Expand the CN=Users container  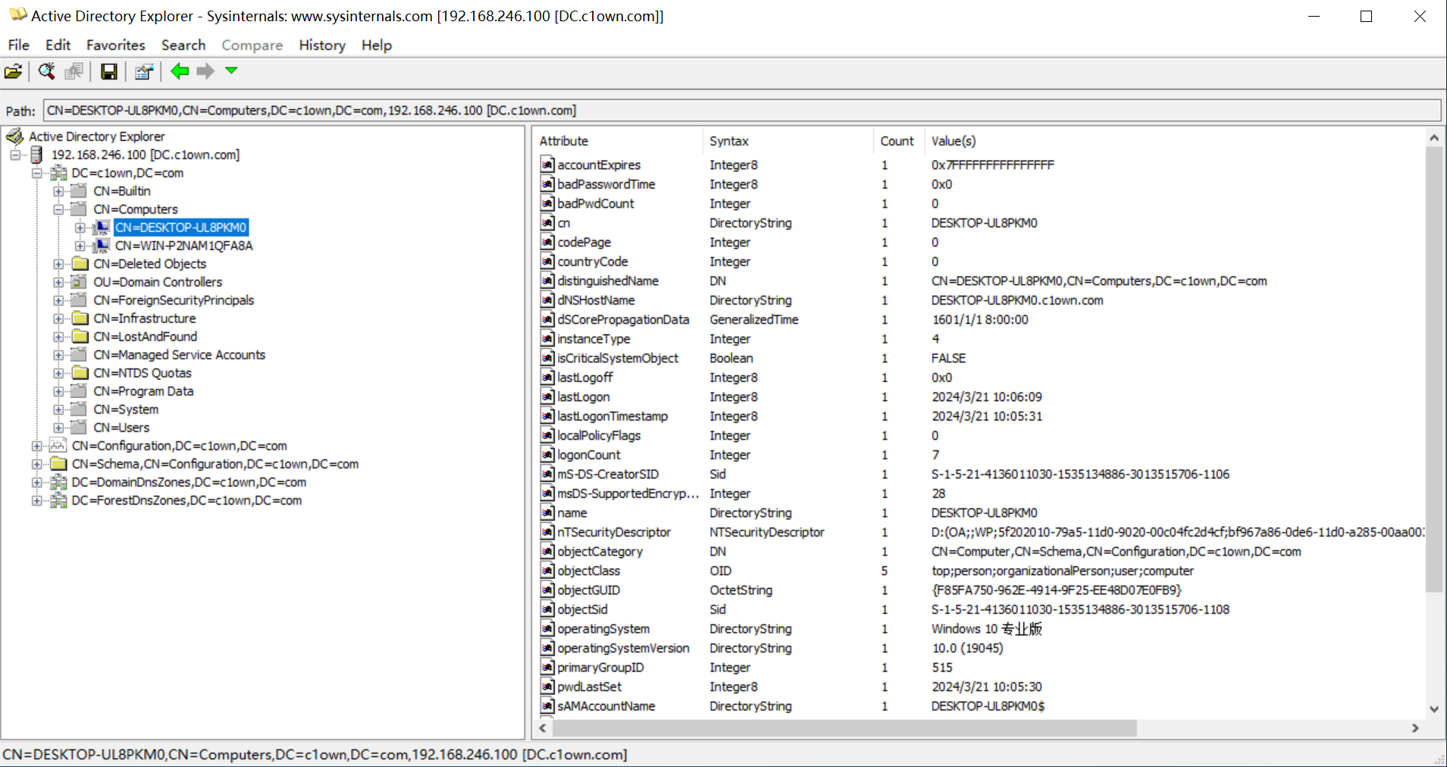tap(58, 427)
